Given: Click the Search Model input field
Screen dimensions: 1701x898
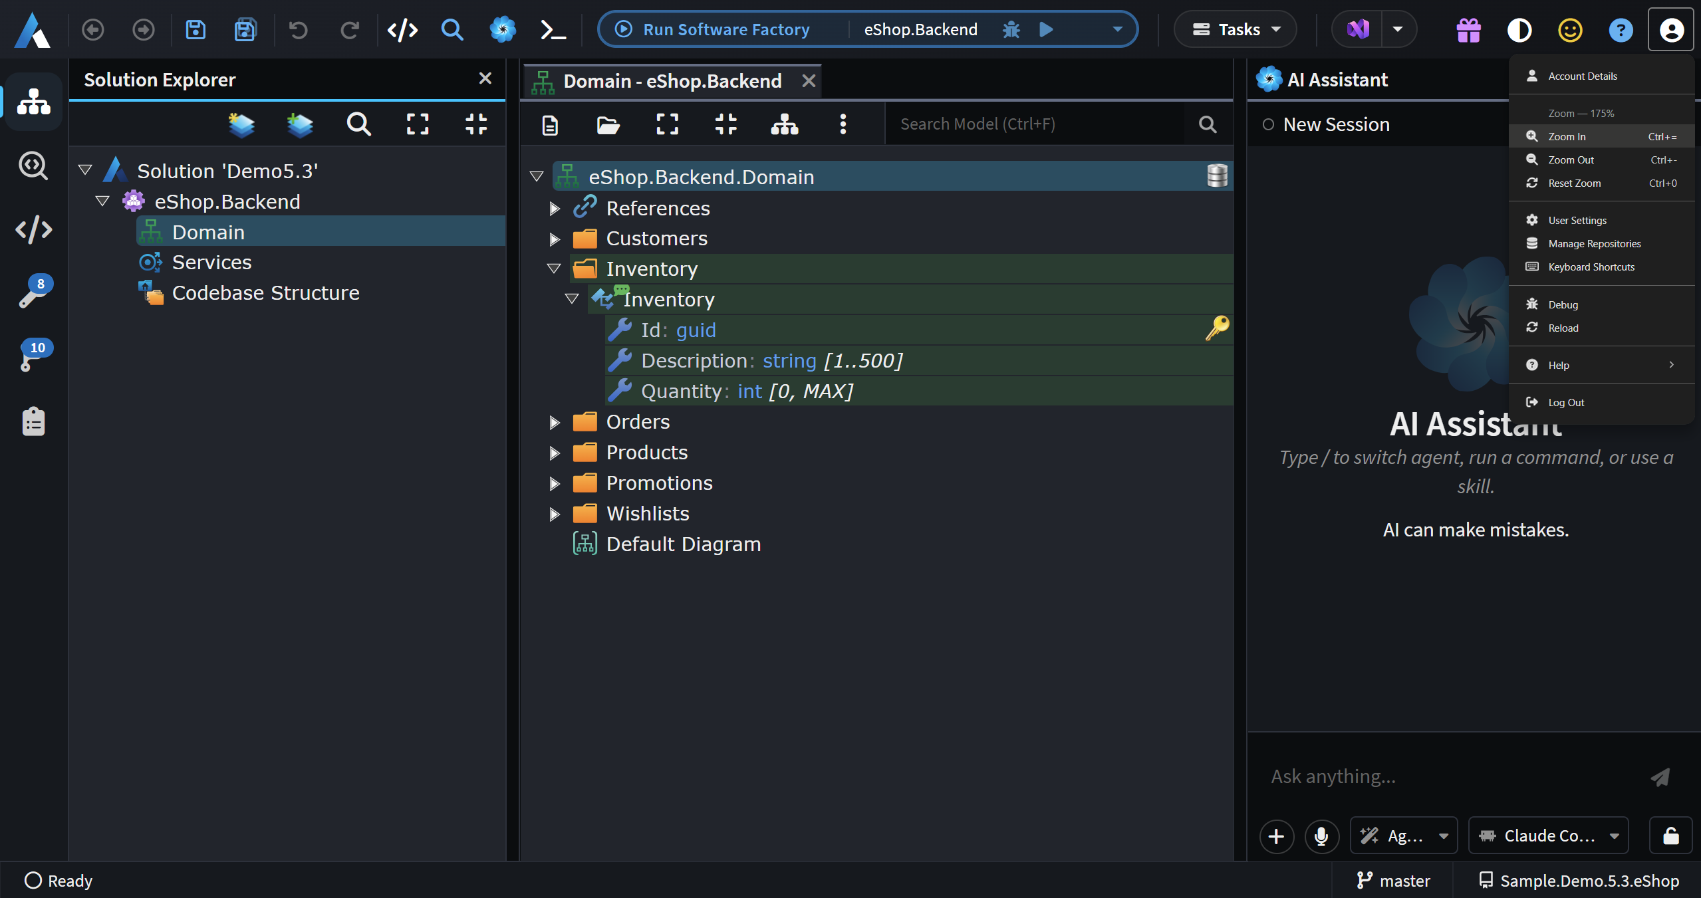Looking at the screenshot, I should coord(1035,124).
